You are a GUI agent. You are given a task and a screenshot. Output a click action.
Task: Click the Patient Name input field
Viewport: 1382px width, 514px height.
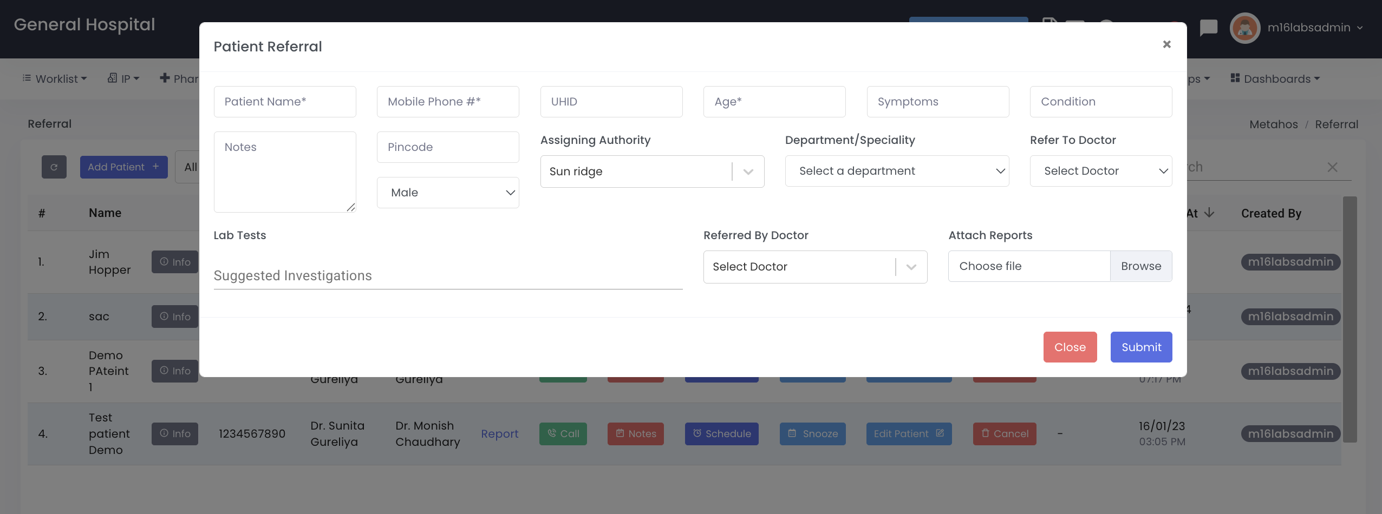point(285,102)
